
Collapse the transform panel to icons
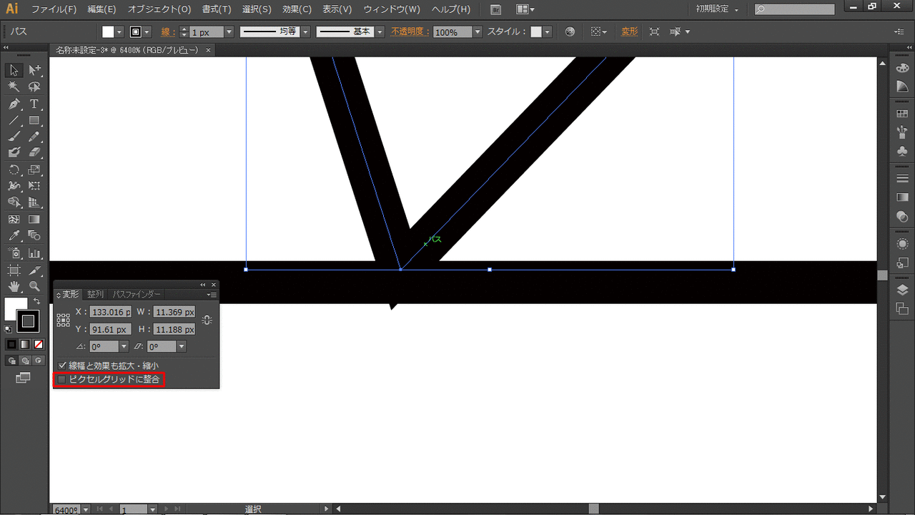click(x=202, y=285)
